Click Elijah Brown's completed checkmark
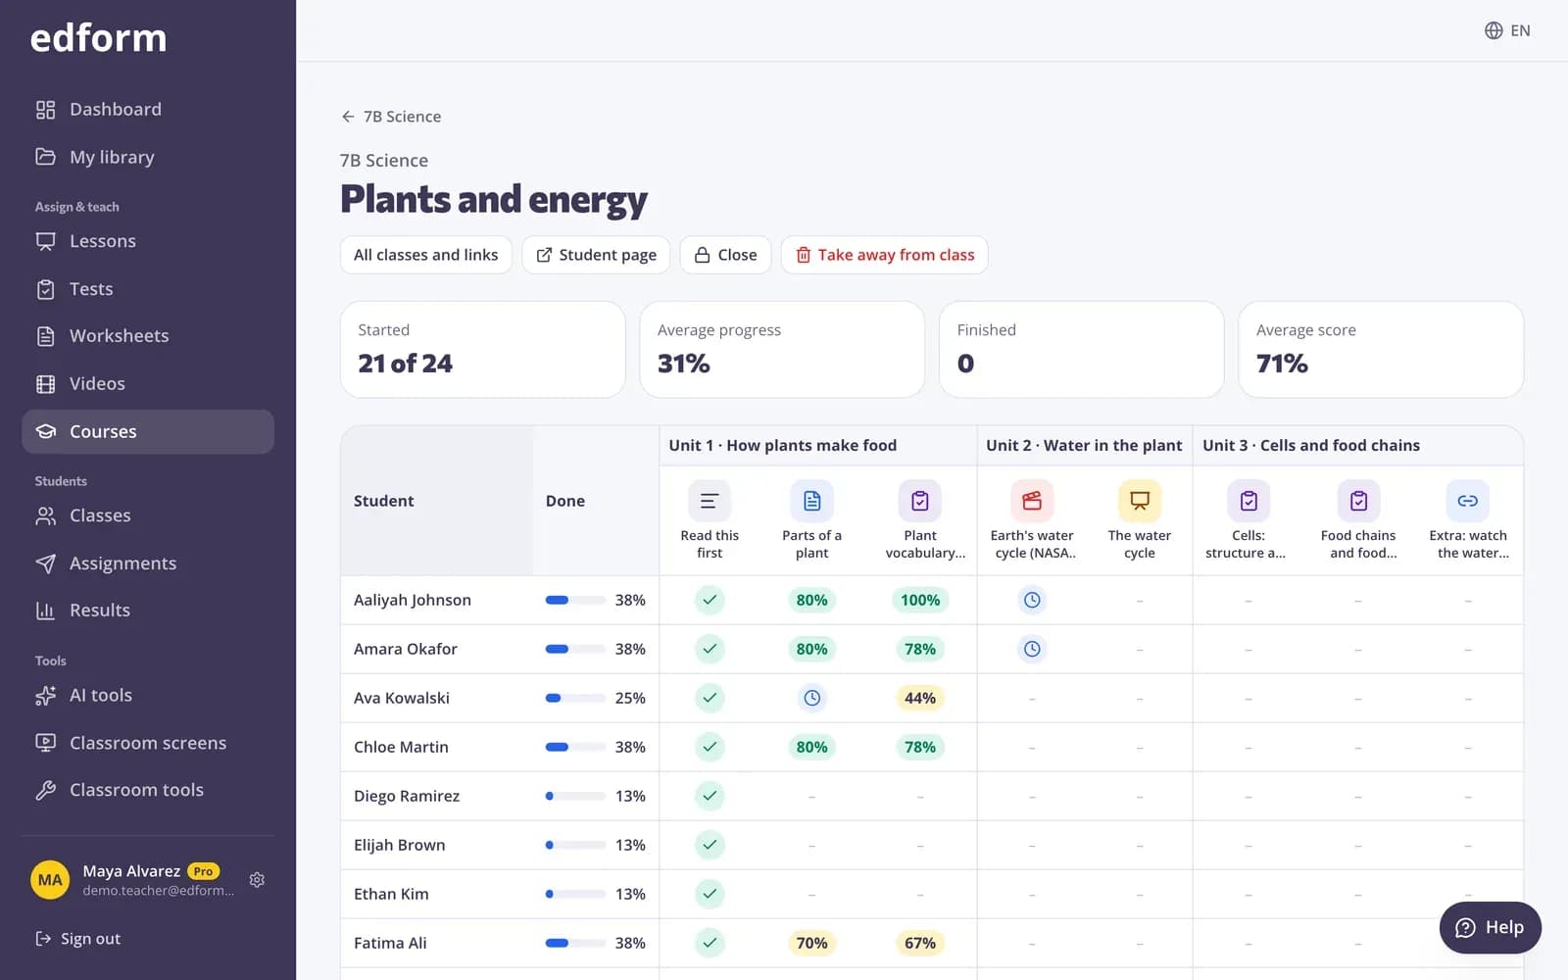Viewport: 1568px width, 980px height. [710, 845]
